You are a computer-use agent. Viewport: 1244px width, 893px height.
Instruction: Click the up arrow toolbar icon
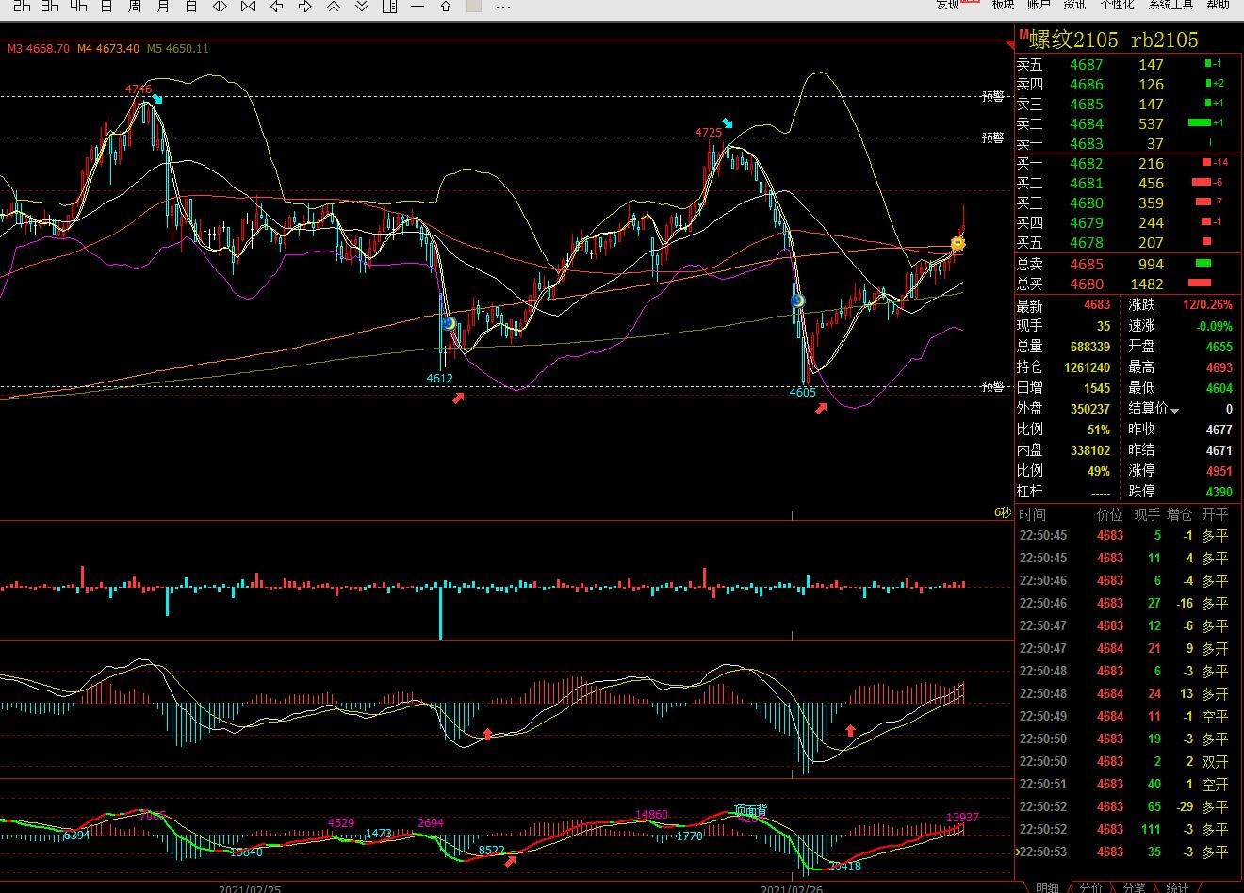[x=446, y=6]
